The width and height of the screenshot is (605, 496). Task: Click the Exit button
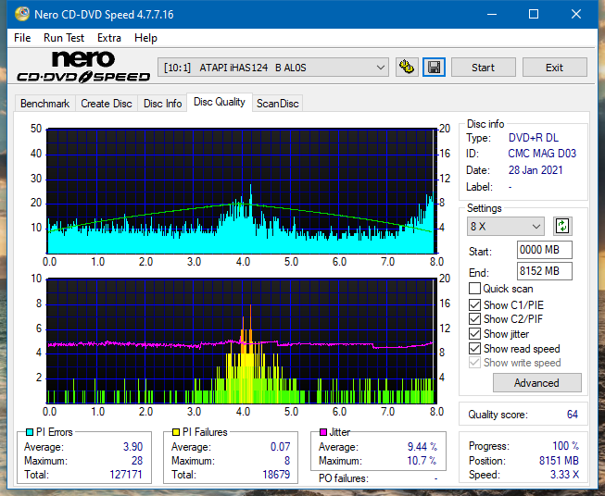[554, 68]
